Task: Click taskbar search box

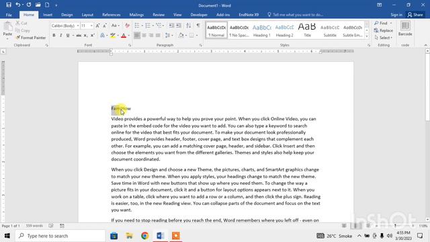Action: [x=60, y=236]
